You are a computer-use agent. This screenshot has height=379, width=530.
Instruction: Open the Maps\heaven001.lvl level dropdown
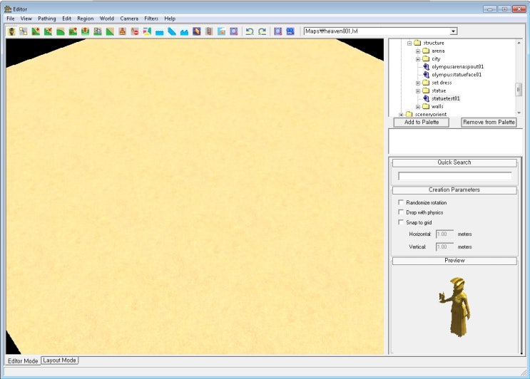click(x=453, y=31)
